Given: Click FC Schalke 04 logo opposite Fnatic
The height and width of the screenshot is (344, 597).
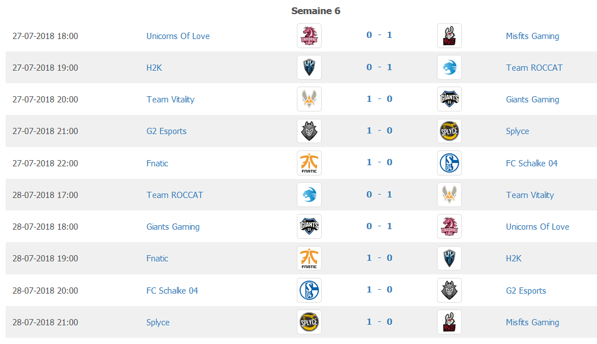Looking at the screenshot, I should (449, 163).
